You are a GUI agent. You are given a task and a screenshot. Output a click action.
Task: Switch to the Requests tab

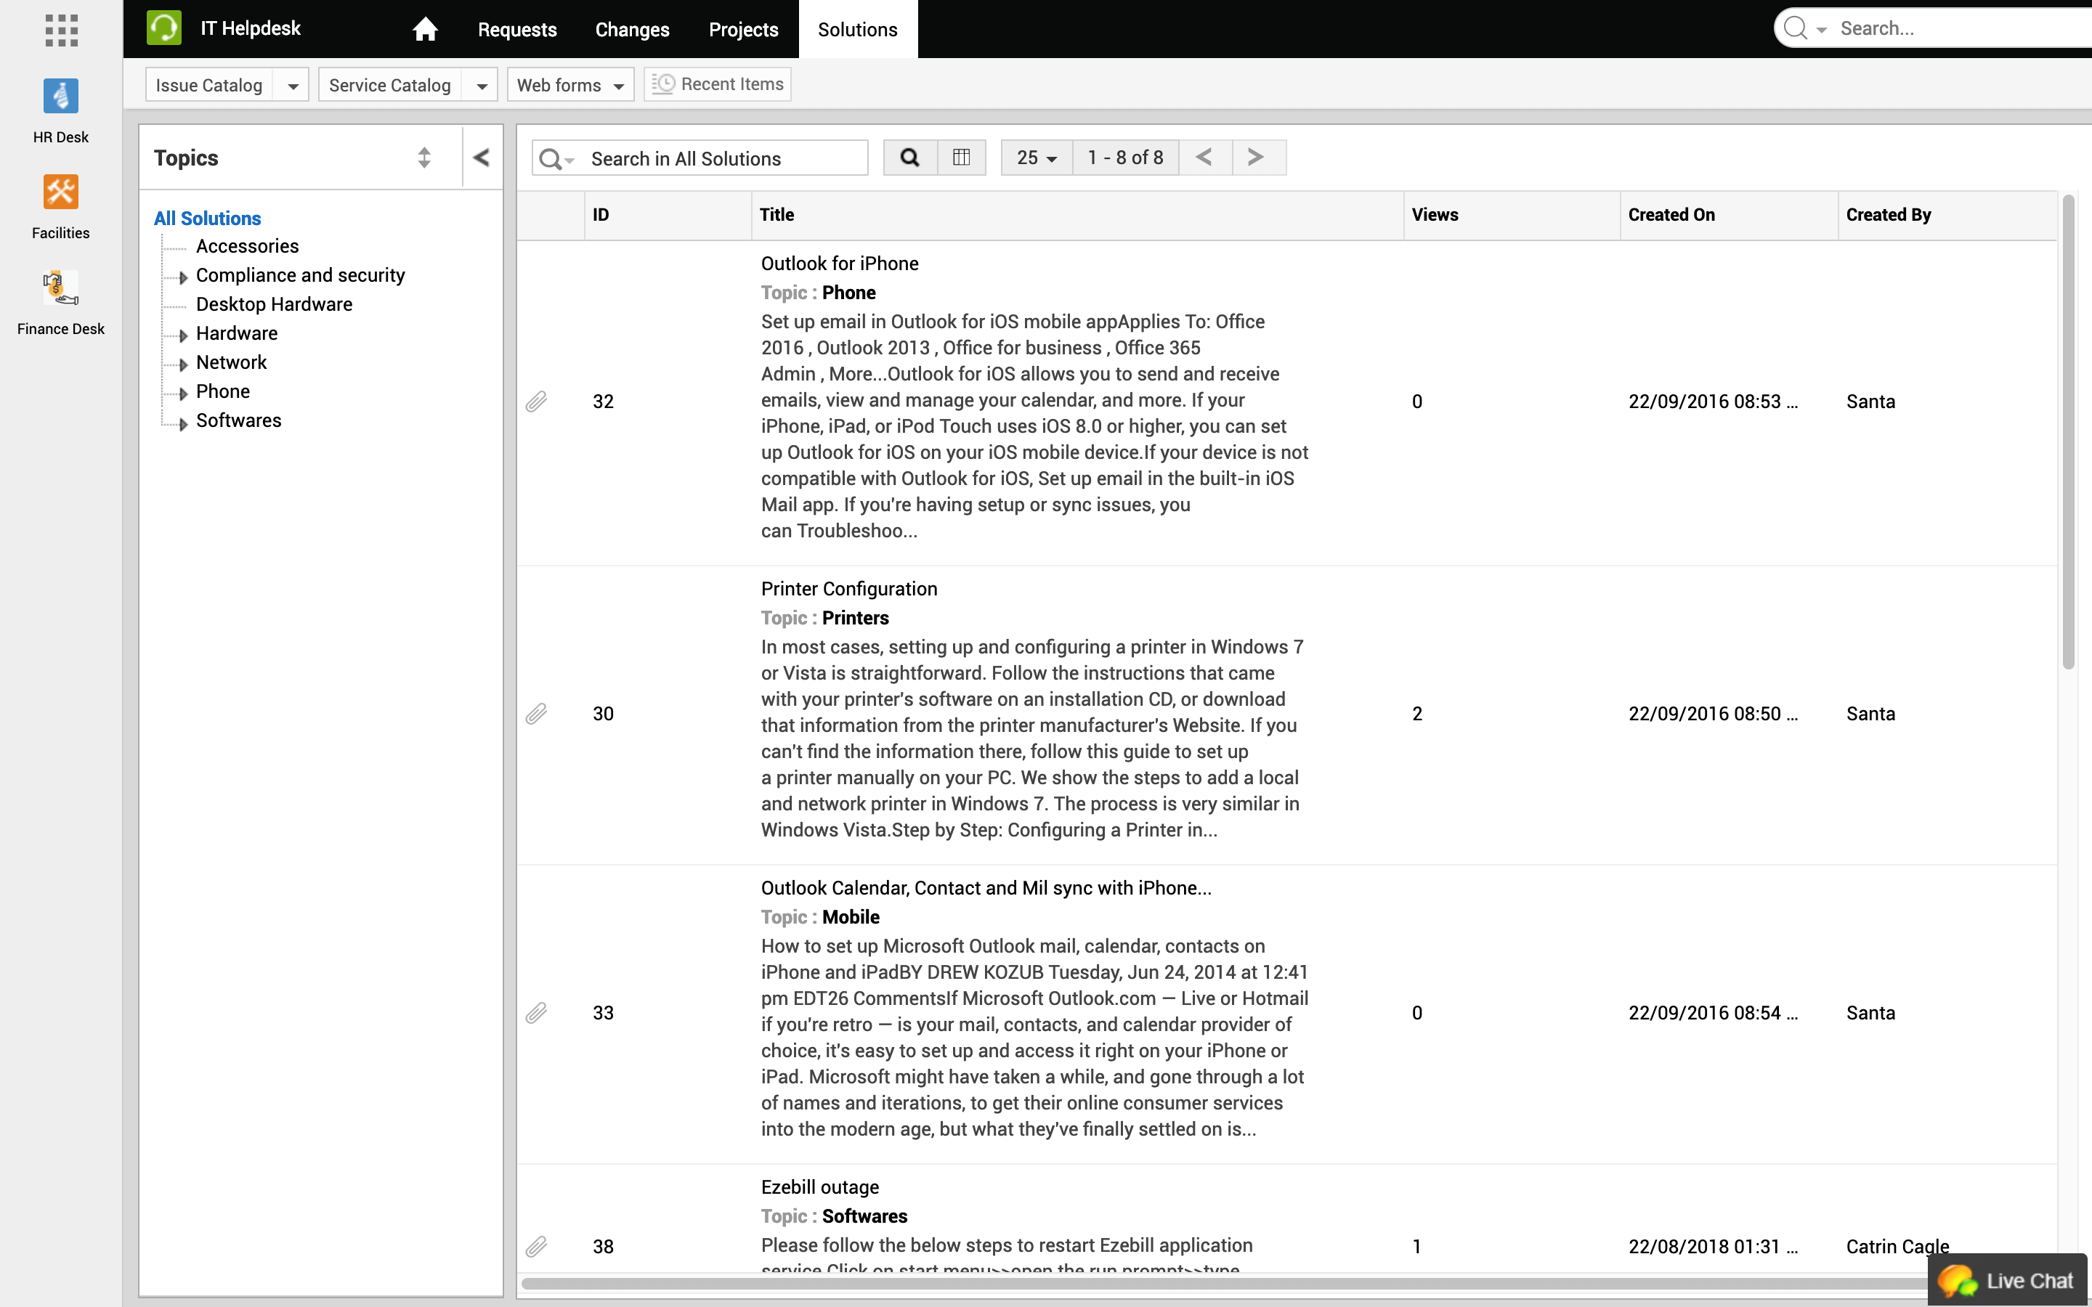(517, 29)
